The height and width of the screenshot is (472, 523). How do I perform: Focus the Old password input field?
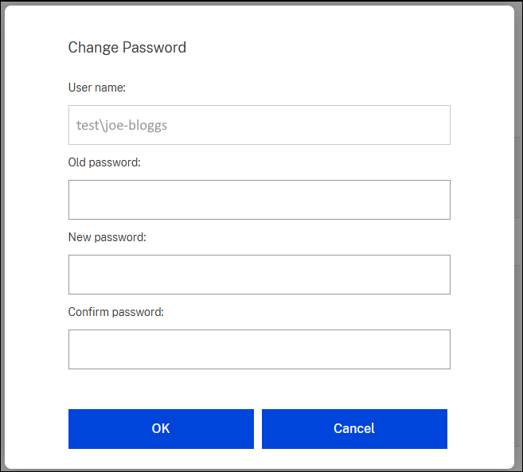(x=259, y=200)
